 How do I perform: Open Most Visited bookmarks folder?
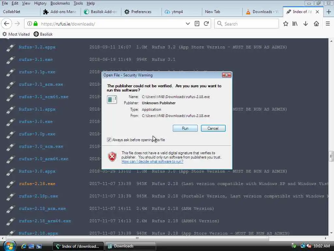(x=16, y=34)
